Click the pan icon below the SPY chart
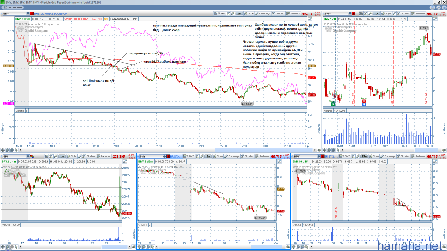 point(3,247)
